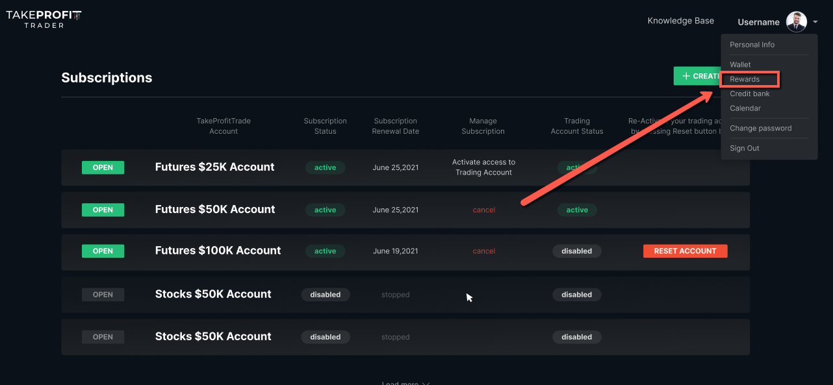Click Activate access to Trading Account

click(483, 168)
